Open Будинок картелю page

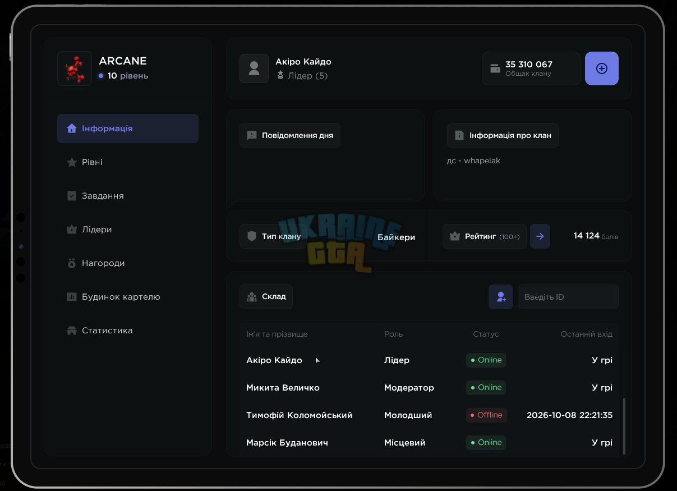pyautogui.click(x=128, y=297)
